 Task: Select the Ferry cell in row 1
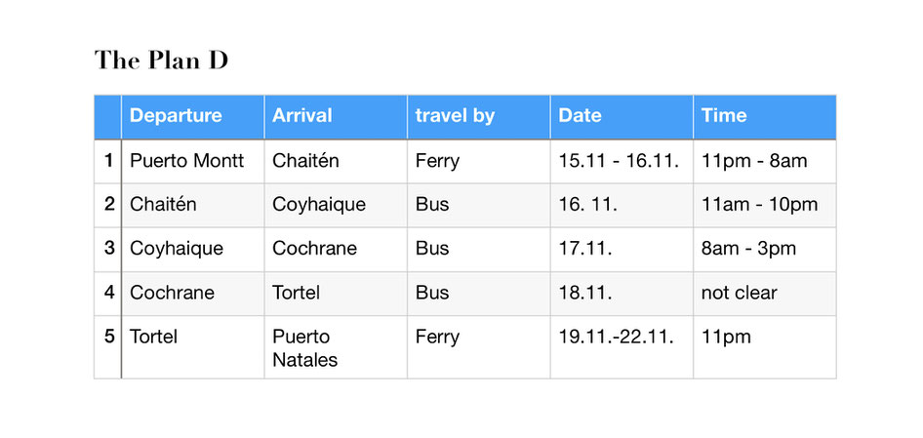[478, 161]
